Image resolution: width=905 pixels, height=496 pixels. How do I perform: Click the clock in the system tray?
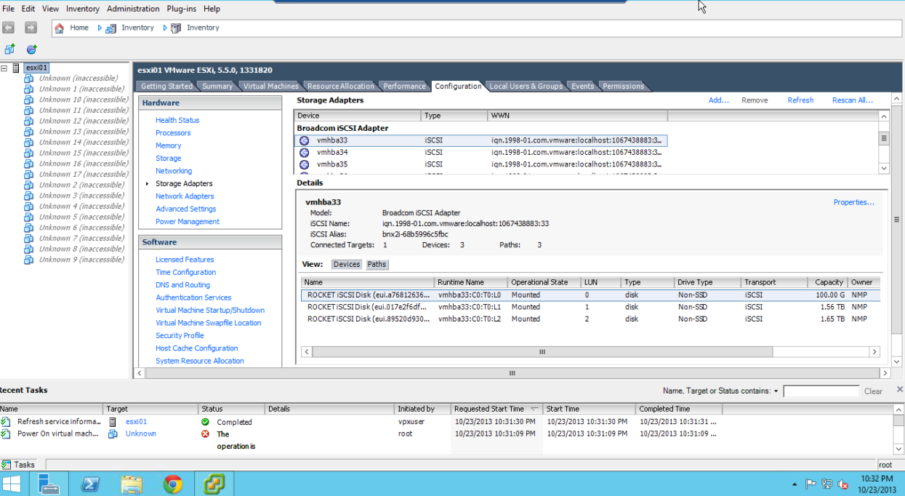click(x=877, y=484)
